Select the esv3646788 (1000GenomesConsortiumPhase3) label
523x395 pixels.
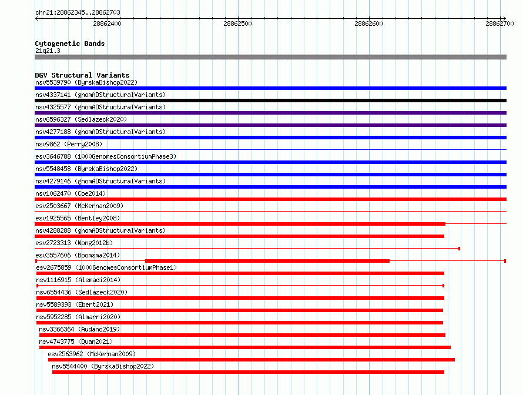click(106, 156)
